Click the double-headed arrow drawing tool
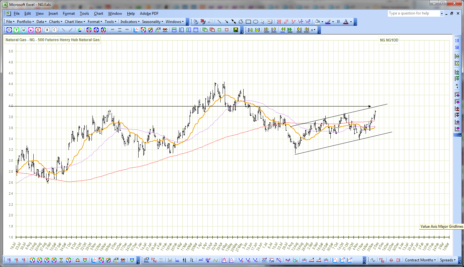464x267 pixels. click(x=234, y=22)
